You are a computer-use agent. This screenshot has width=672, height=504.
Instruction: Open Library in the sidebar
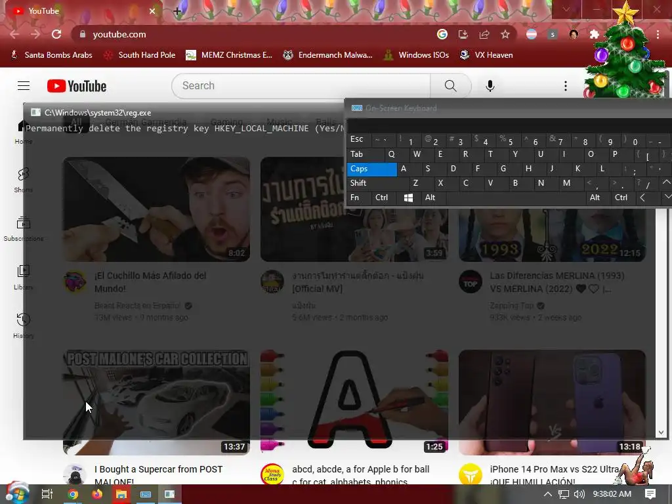[23, 278]
